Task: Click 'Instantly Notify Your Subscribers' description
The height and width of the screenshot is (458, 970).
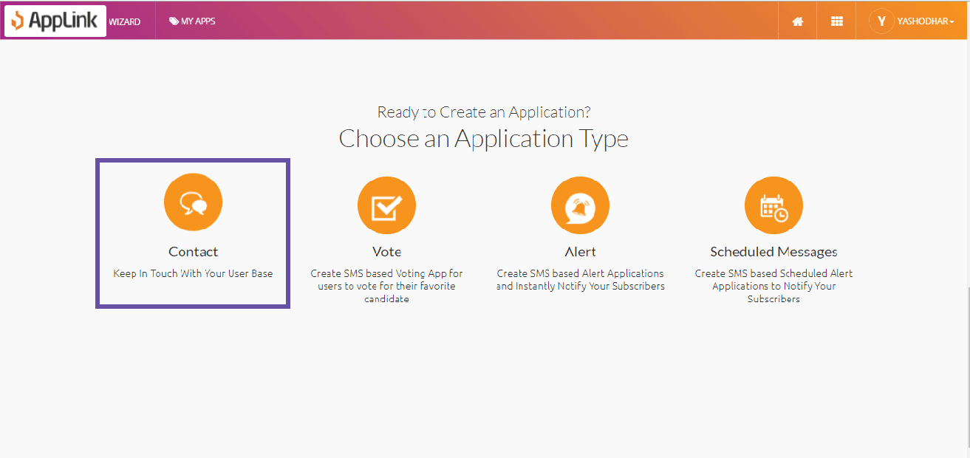Action: (x=580, y=280)
